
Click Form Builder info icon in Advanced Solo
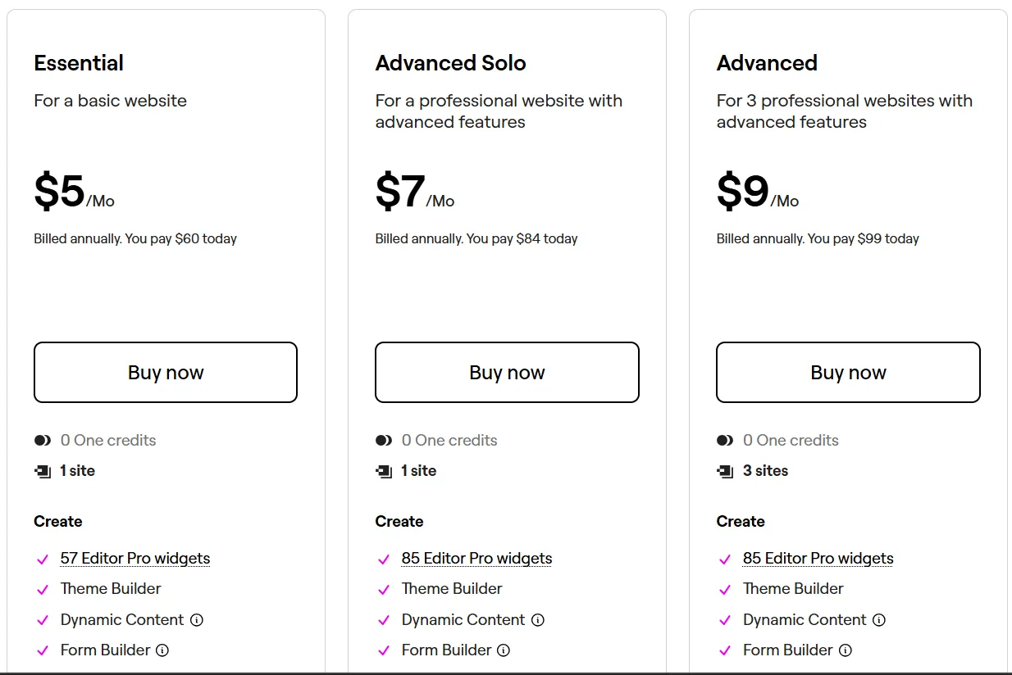coord(504,650)
